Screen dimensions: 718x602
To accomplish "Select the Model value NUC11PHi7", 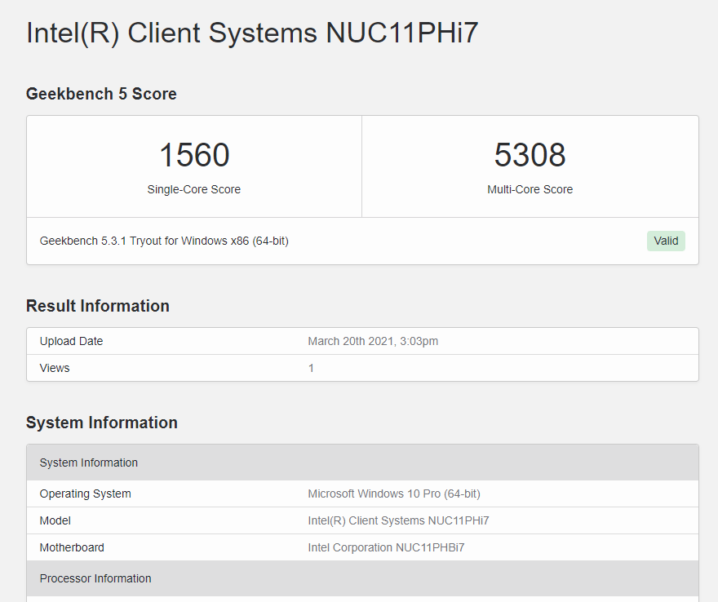I will click(x=398, y=520).
